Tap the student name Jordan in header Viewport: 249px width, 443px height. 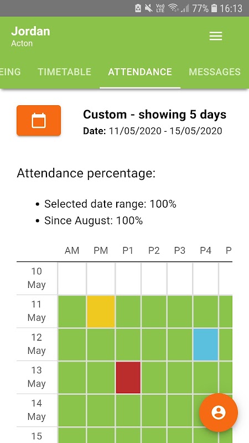tap(30, 31)
